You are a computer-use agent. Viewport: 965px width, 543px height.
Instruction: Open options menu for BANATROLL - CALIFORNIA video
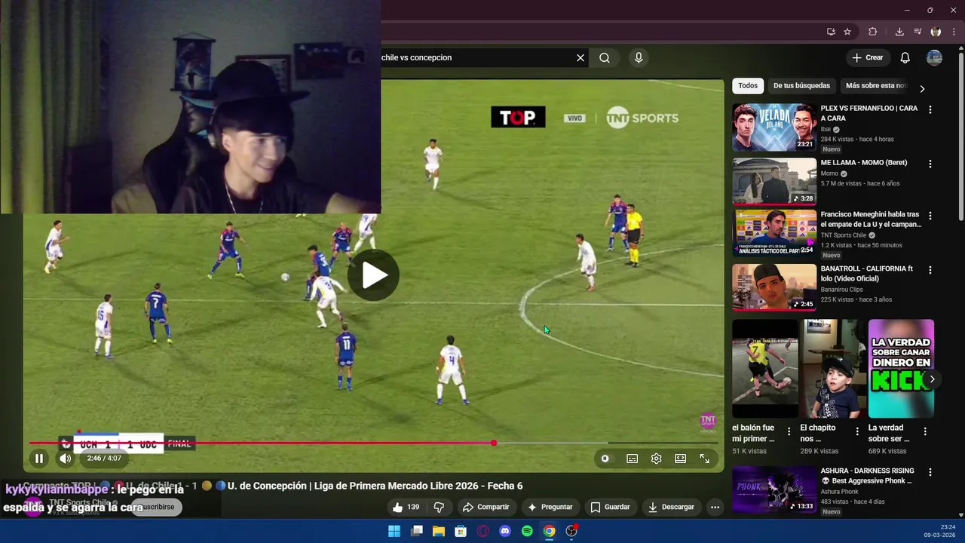930,270
